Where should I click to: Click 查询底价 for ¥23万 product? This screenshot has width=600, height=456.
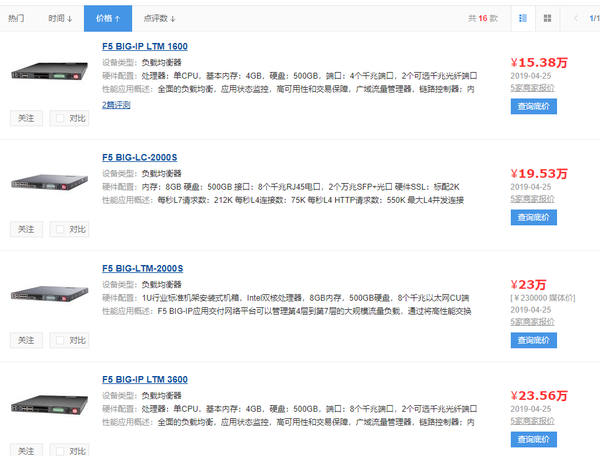tap(533, 340)
